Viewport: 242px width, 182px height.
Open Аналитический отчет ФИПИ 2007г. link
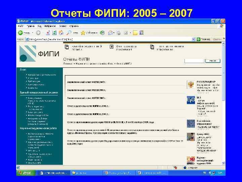[x=86, y=82]
